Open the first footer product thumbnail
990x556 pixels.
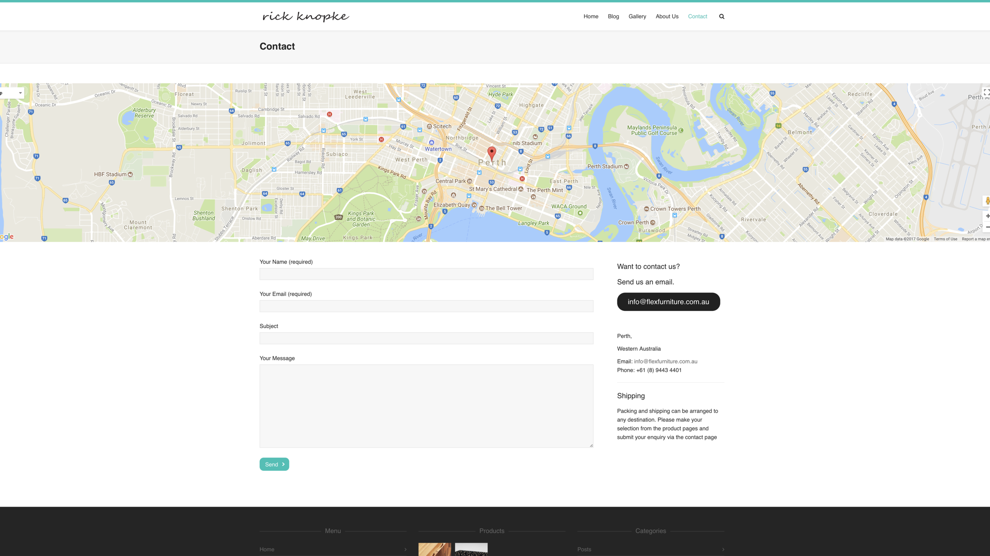pos(434,549)
